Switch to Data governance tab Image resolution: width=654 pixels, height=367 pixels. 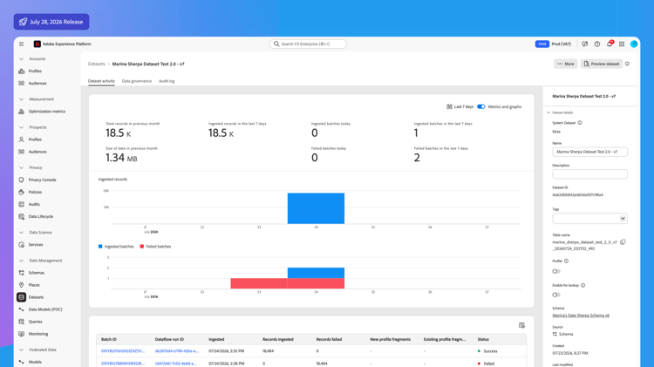pyautogui.click(x=137, y=81)
